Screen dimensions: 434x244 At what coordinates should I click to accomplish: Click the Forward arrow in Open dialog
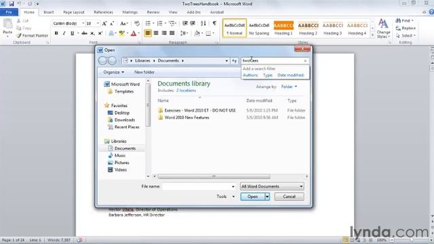click(x=112, y=60)
